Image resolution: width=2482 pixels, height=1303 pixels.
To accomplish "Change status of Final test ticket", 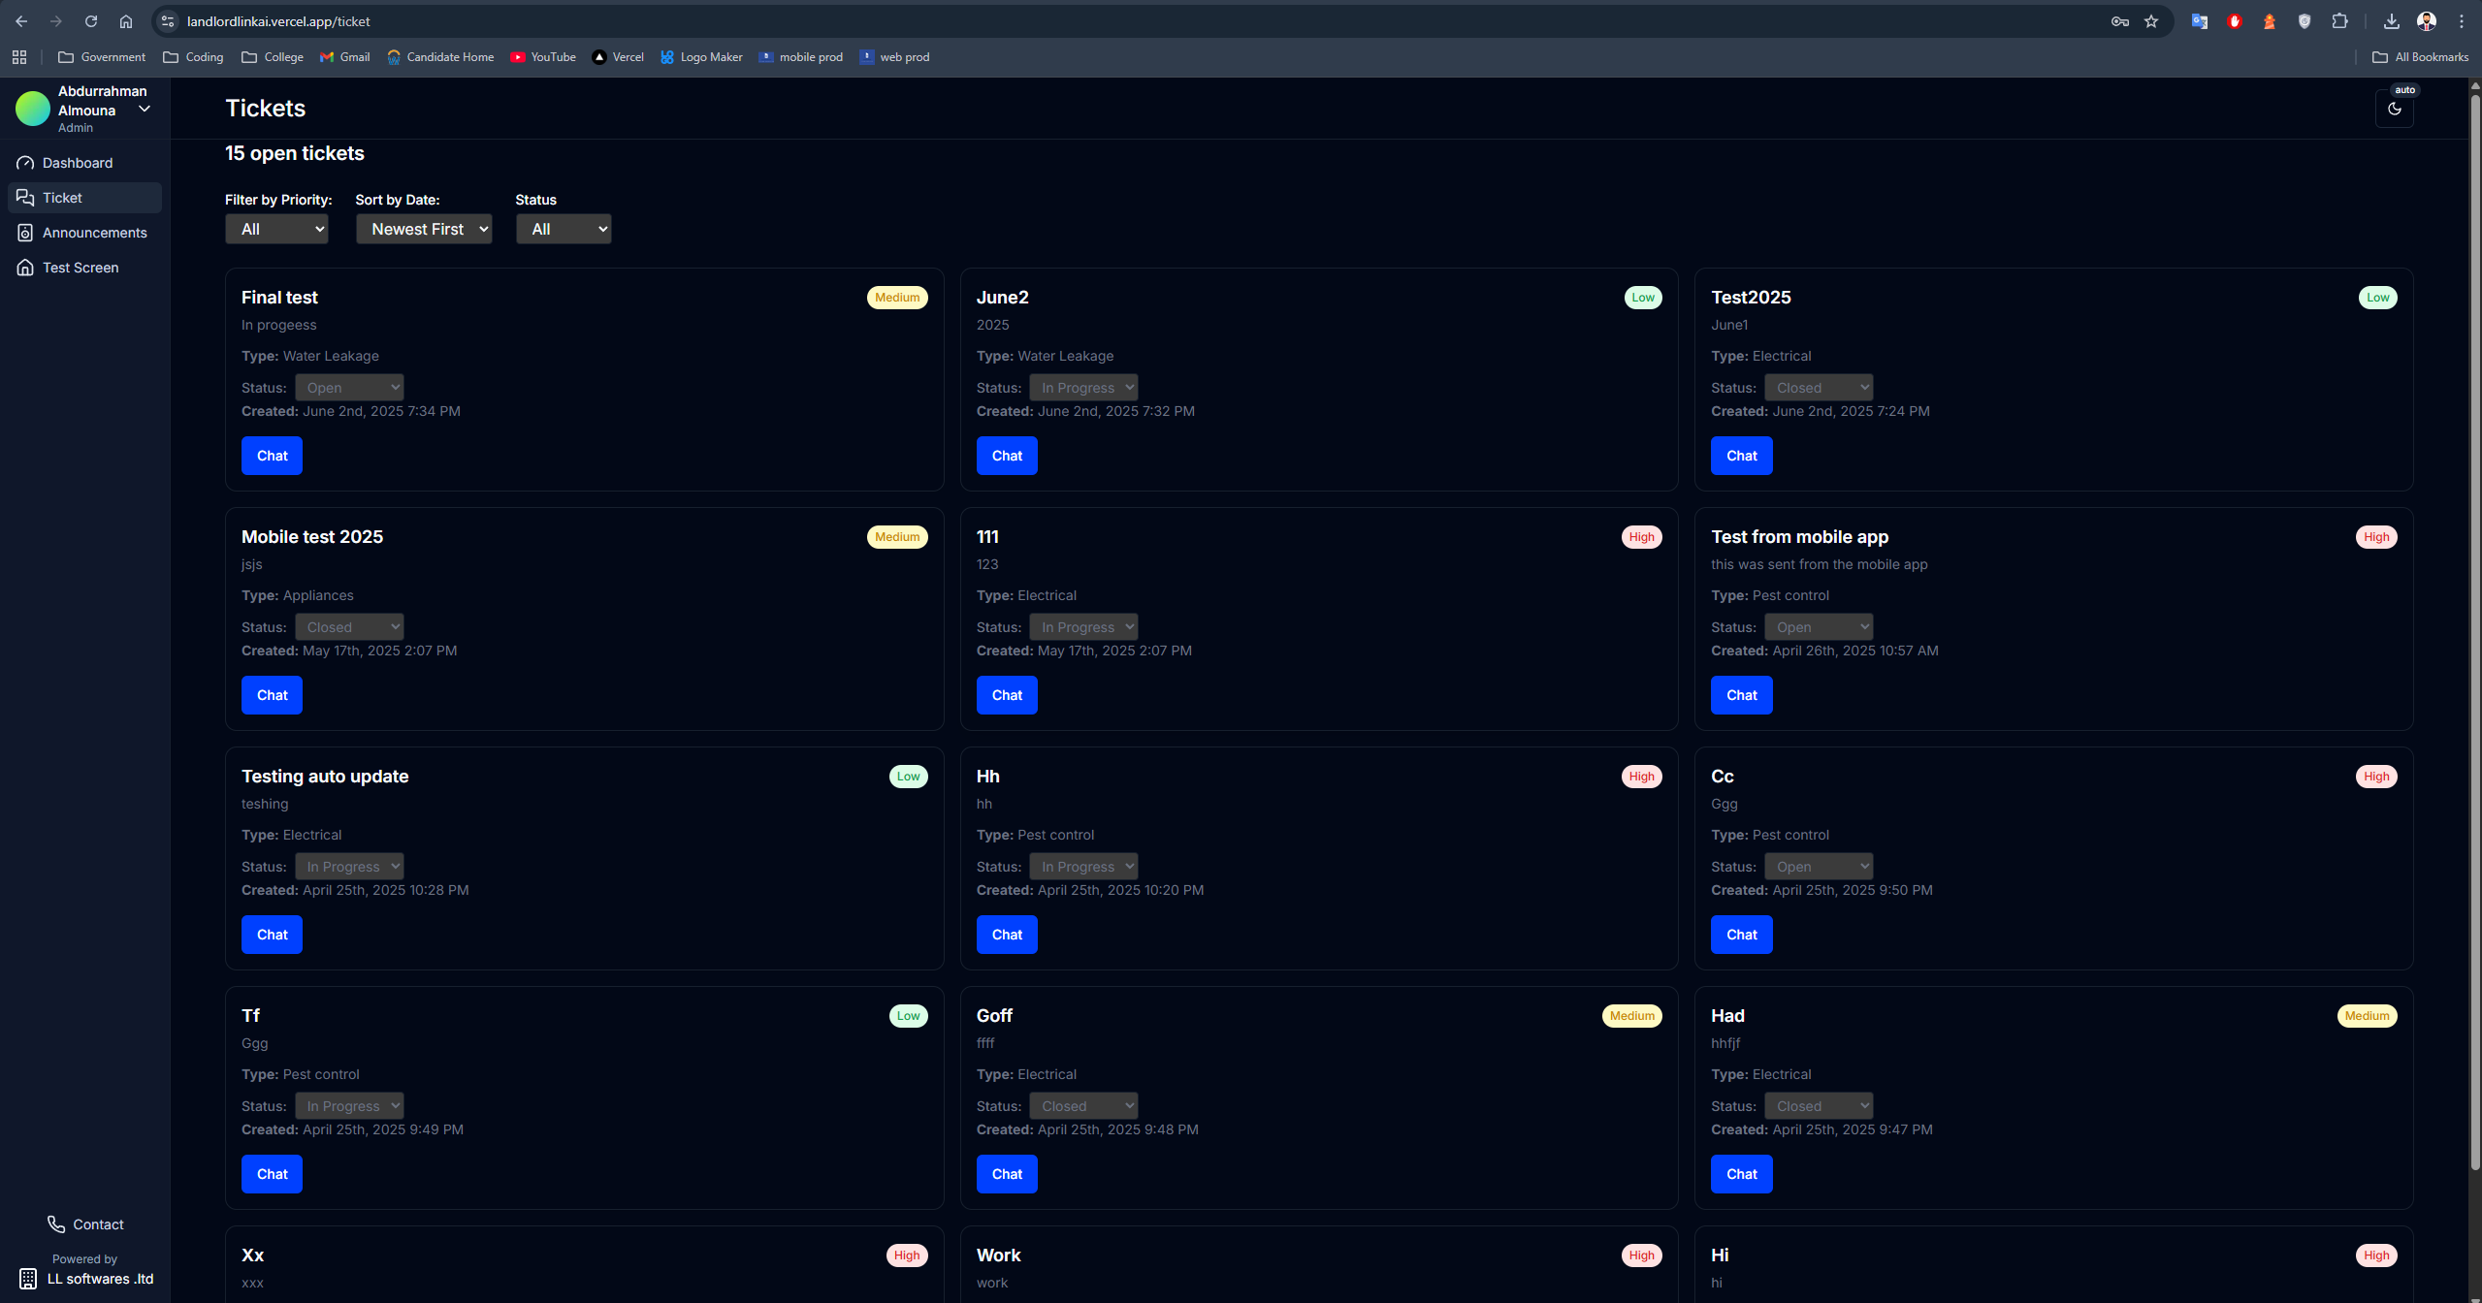I will pyautogui.click(x=349, y=388).
